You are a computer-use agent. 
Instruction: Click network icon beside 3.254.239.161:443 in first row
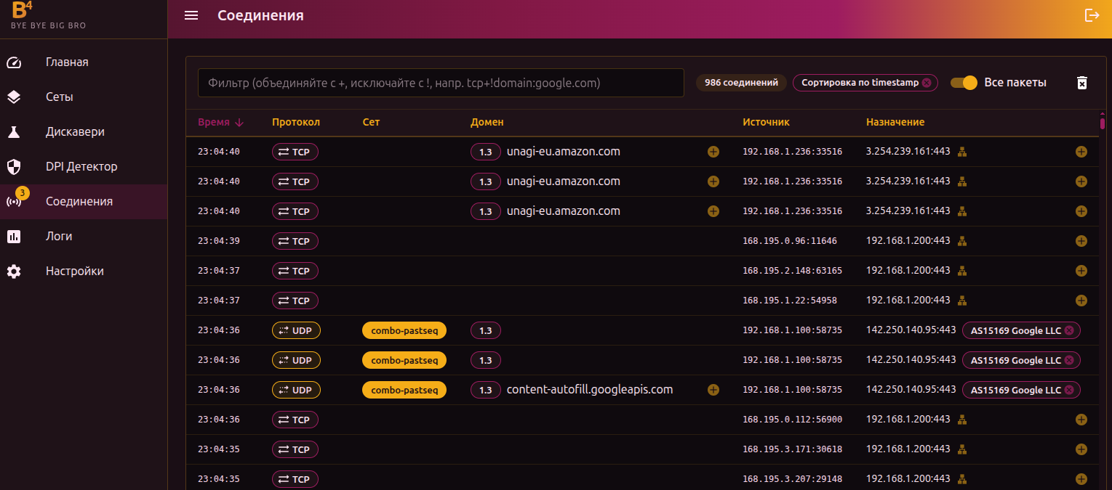(x=961, y=152)
